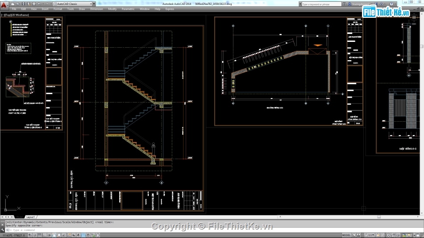Expand the Undo history dropdown arrow

click(43, 4)
